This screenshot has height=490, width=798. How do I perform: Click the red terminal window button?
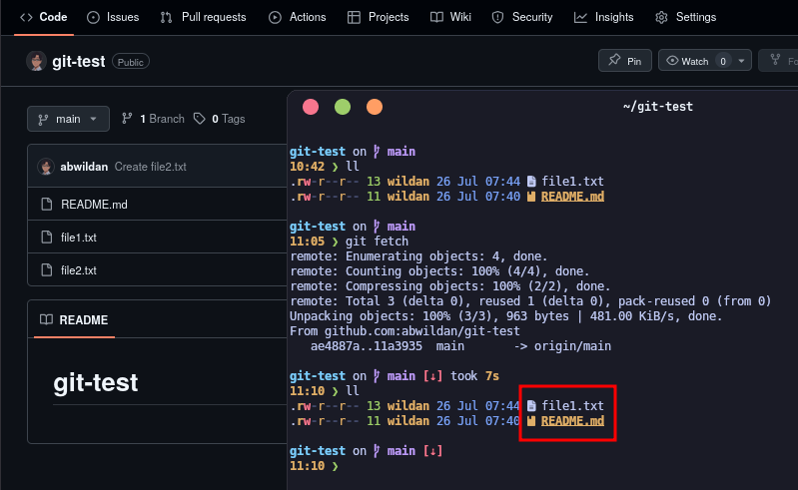(311, 107)
